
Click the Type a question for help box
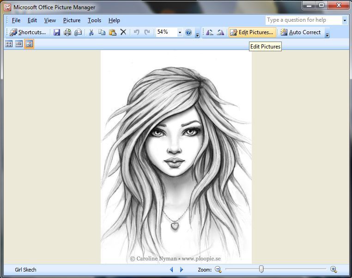304,20
